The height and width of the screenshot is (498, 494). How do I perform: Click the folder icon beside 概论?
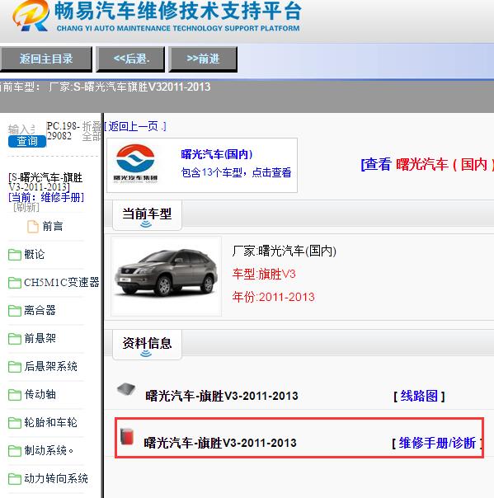[15, 255]
